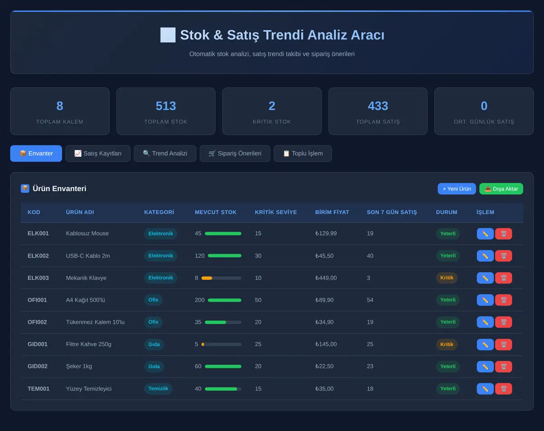Click the Mekanik Klavye stock progress bar
The image size is (544, 431).
click(x=221, y=278)
